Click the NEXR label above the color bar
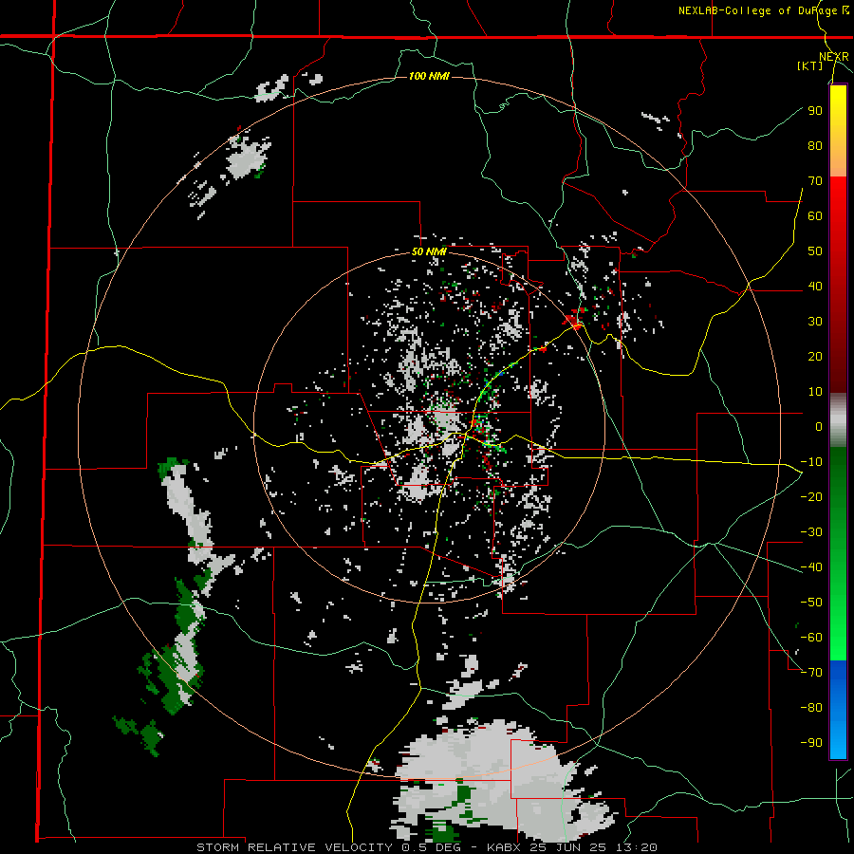 [834, 57]
